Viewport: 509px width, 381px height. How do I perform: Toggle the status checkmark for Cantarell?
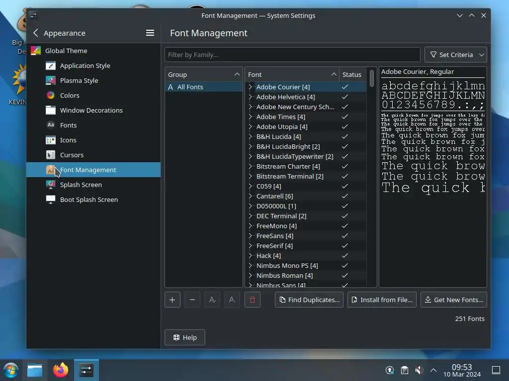(345, 196)
